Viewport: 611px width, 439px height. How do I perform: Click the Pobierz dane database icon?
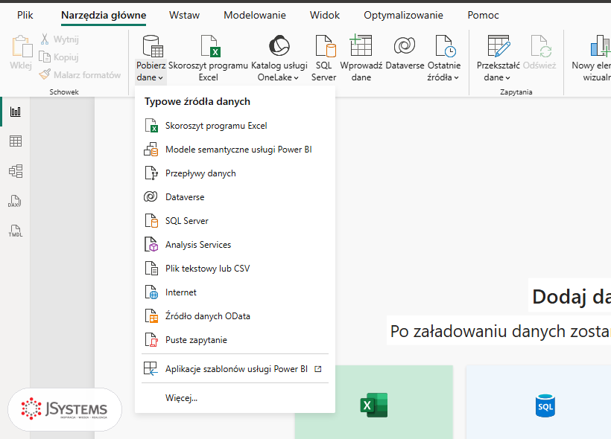click(153, 46)
